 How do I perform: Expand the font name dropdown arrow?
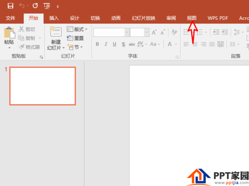click(127, 32)
